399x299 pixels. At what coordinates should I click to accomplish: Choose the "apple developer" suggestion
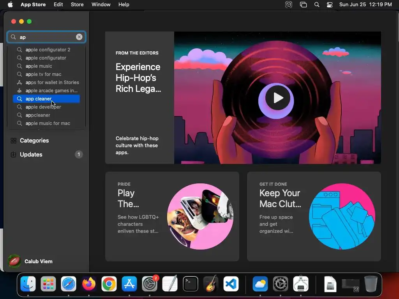46,107
